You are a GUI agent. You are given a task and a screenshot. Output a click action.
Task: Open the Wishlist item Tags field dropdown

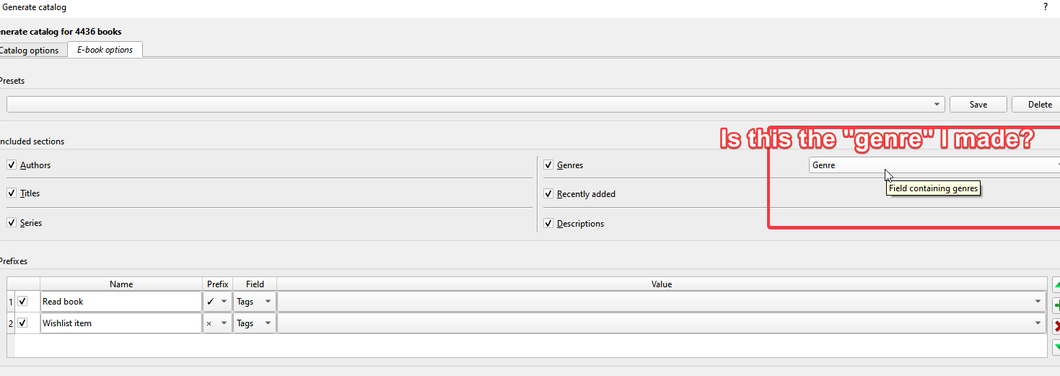tap(268, 323)
